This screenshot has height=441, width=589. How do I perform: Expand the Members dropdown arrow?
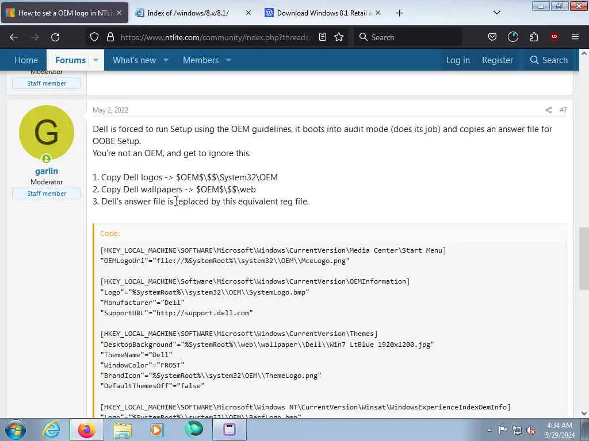pyautogui.click(x=228, y=60)
